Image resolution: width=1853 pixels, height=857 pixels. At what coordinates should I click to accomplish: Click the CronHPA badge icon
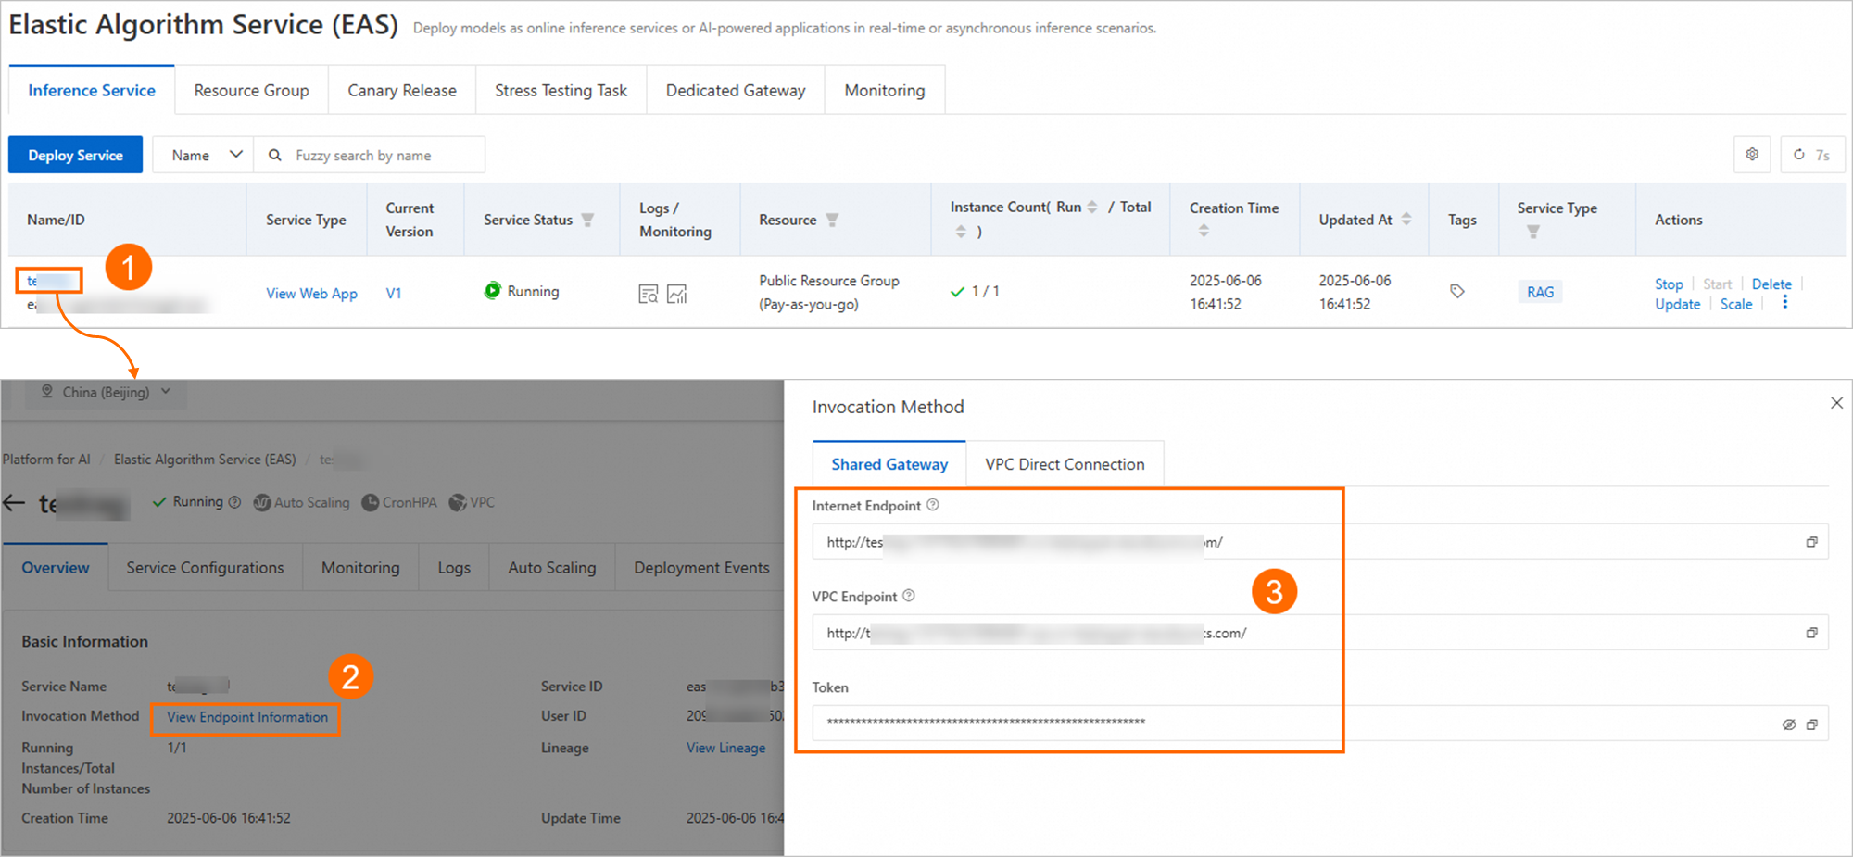pyautogui.click(x=371, y=502)
